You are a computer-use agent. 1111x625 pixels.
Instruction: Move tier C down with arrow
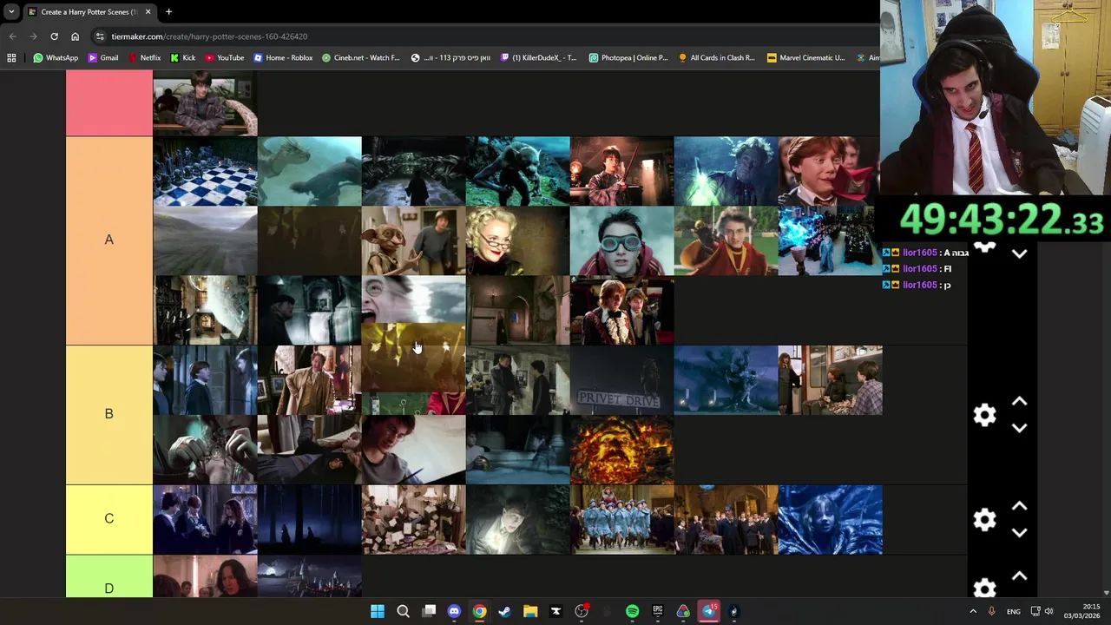pyautogui.click(x=1020, y=532)
